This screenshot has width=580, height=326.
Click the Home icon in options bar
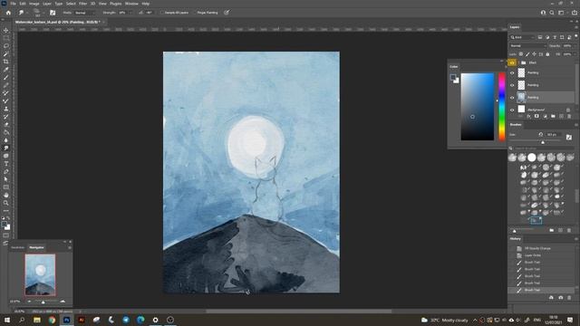point(8,13)
